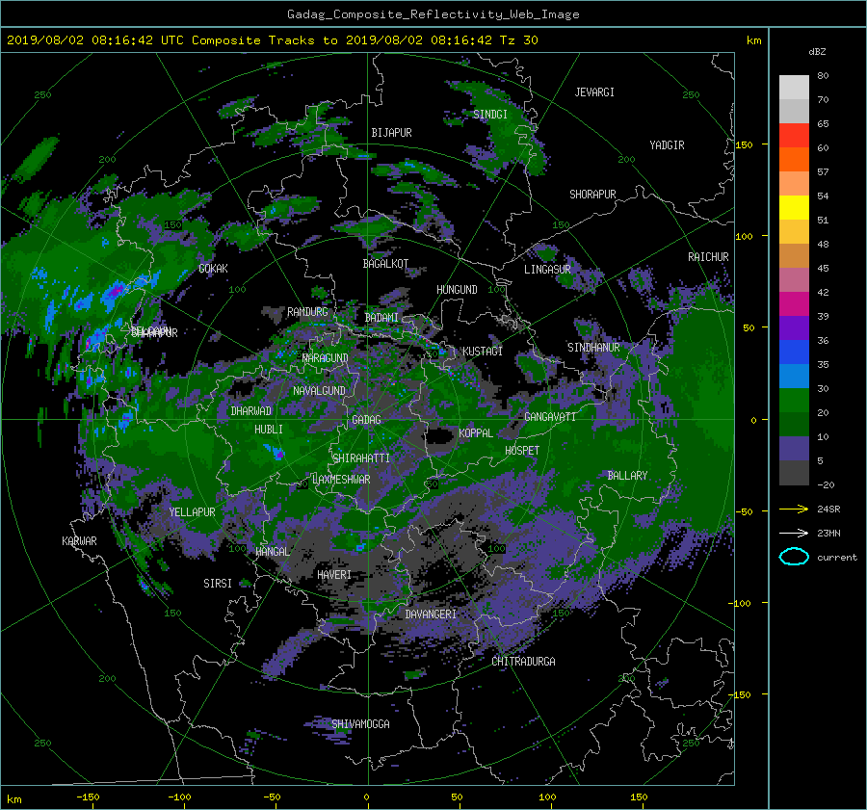This screenshot has width=867, height=810.
Task: Click the NAVALGUND city label
Action: pos(319,391)
